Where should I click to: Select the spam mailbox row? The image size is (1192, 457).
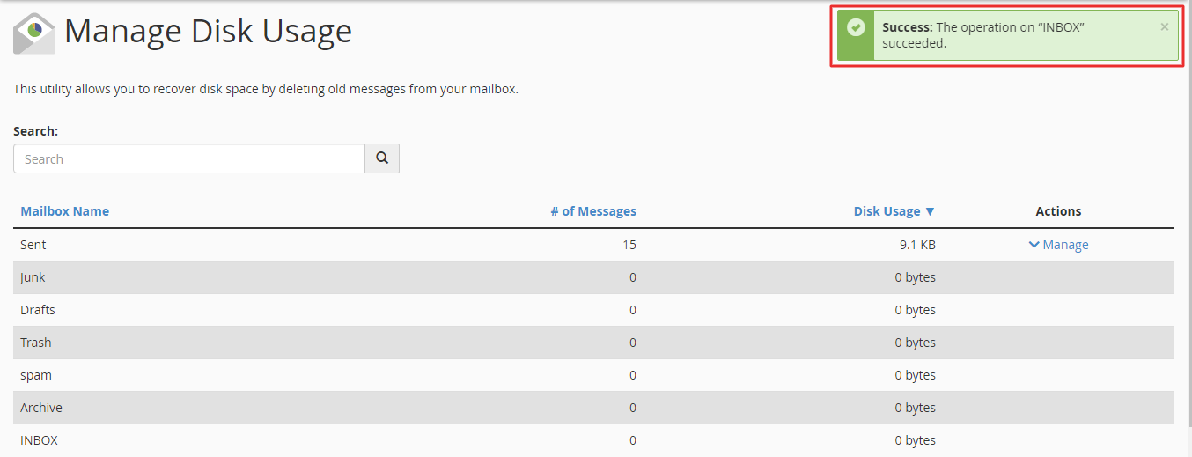point(593,375)
